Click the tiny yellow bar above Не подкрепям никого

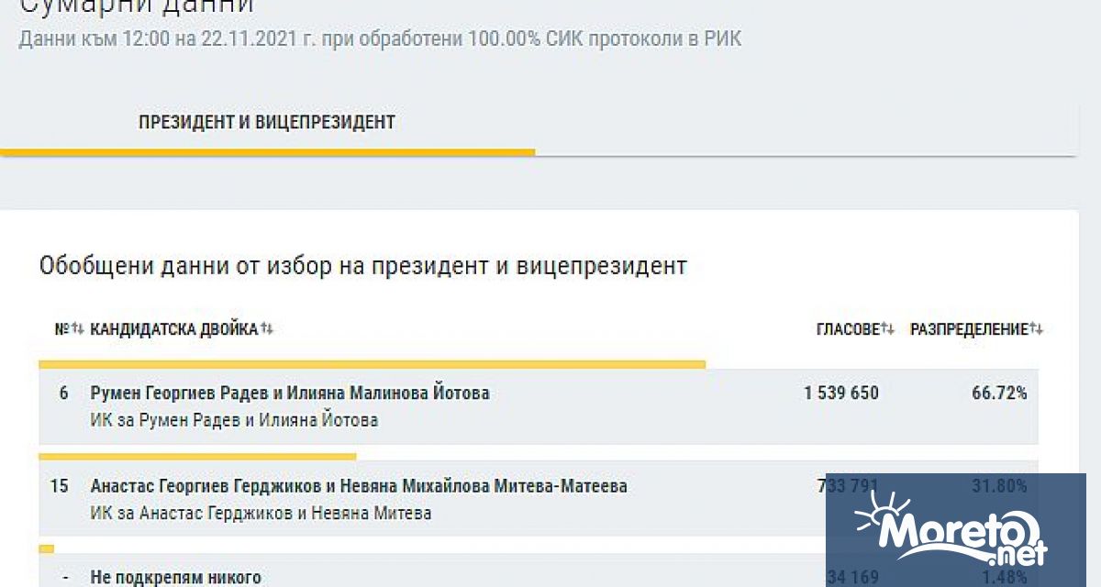click(46, 548)
